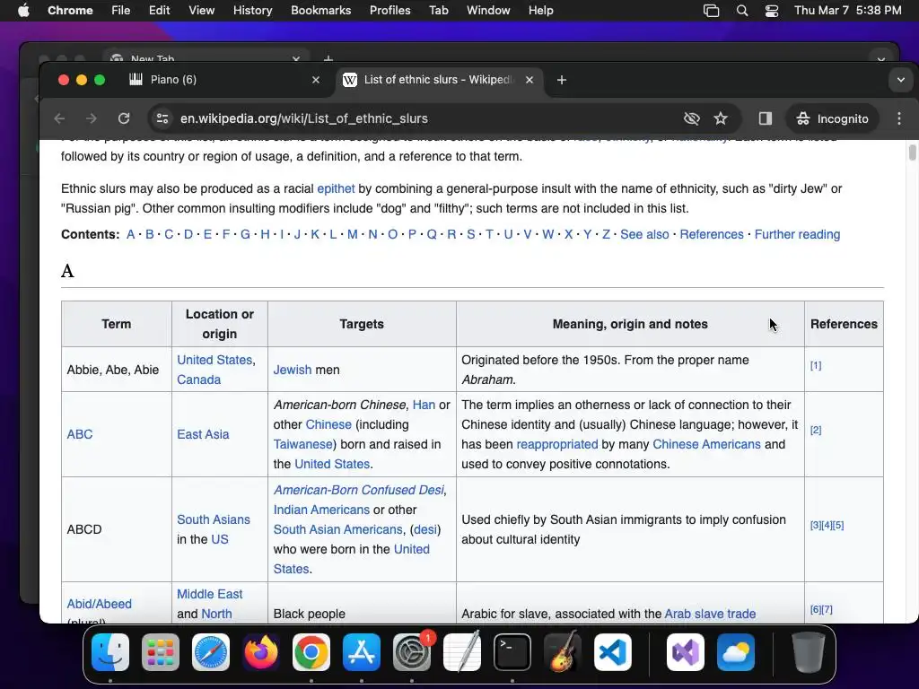This screenshot has height=689, width=919.
Task: Click the date and time in menu bar
Action: [x=847, y=10]
